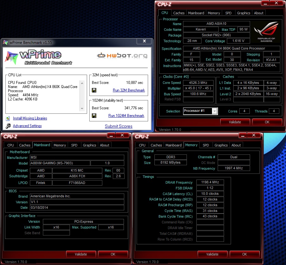Viewport: 286px width, 265px height.
Task: Click the LPCIO F71868AD field
Action: coord(77,183)
